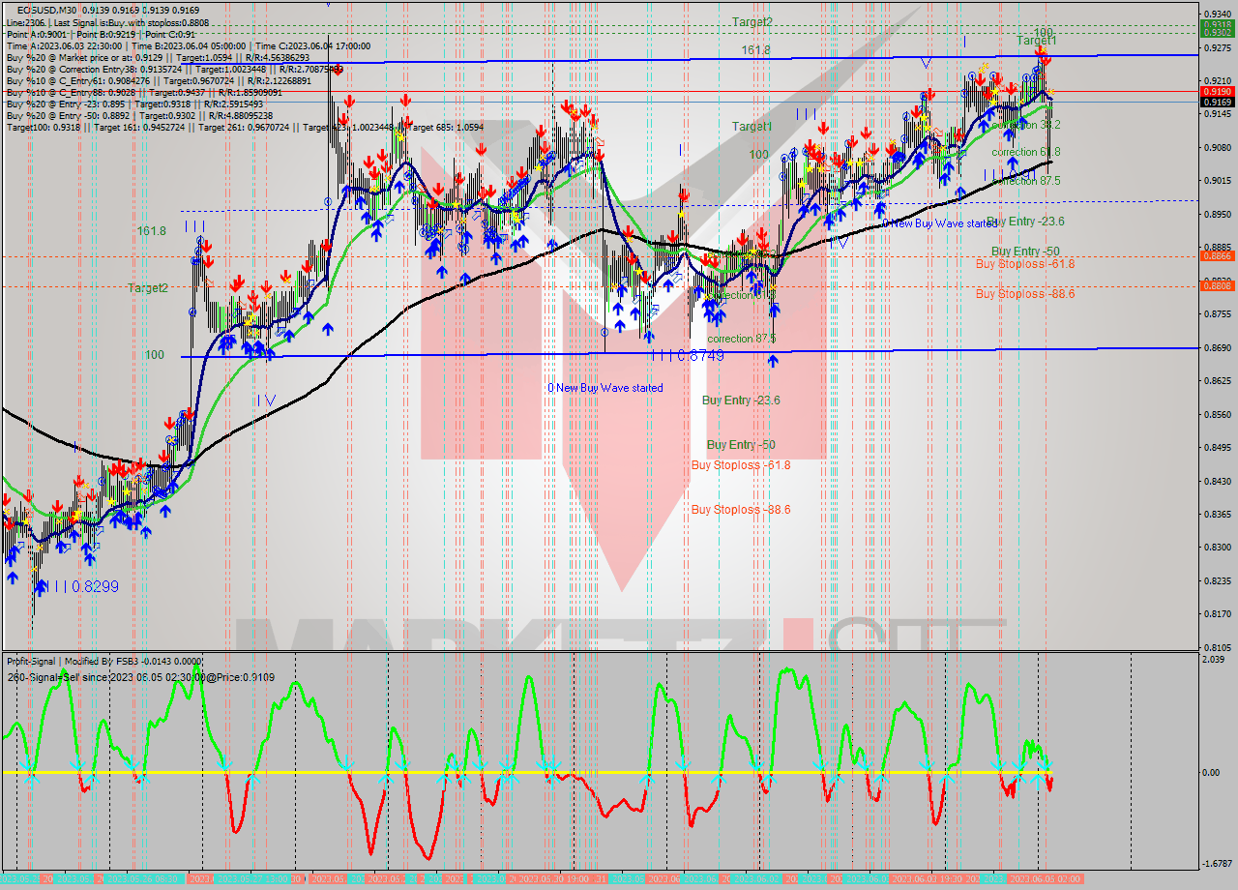The height and width of the screenshot is (890, 1238).
Task: Select the 0.00 indicator zero-level value
Action: (x=1212, y=772)
